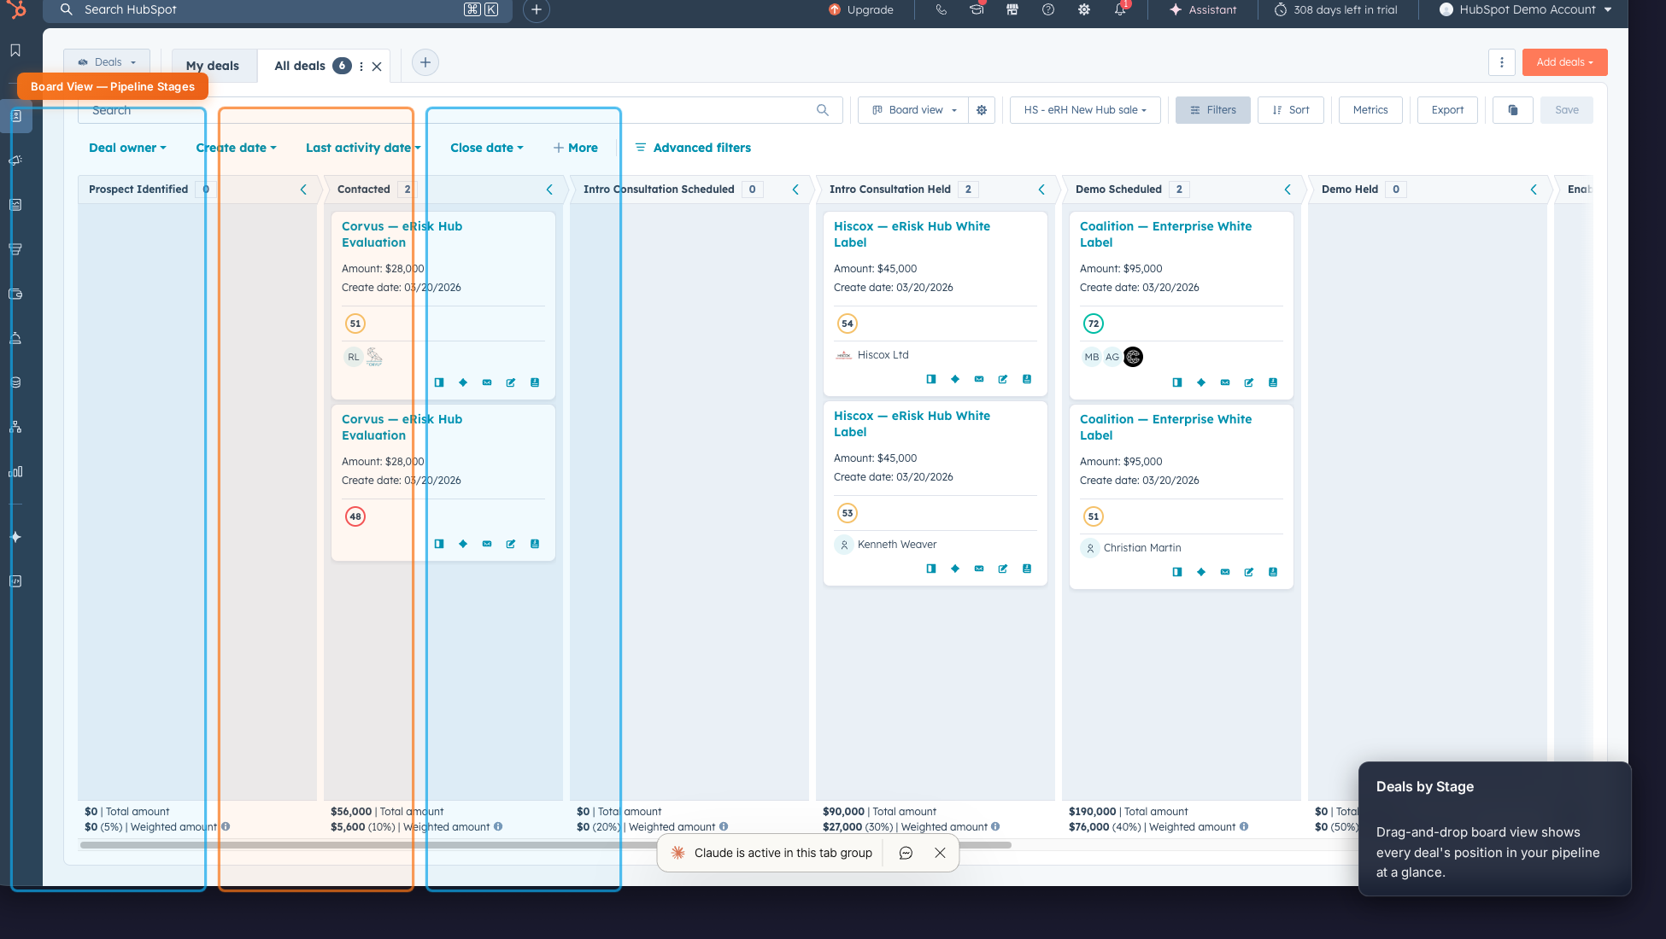Click the search magnifier in deals search box
Screen dimensions: 1666x939
[823, 110]
